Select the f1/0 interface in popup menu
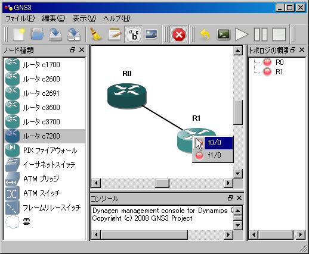 click(x=213, y=155)
